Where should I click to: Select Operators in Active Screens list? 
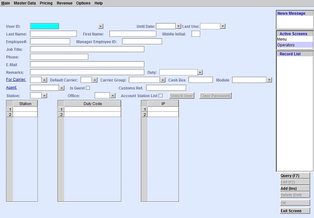(295, 45)
